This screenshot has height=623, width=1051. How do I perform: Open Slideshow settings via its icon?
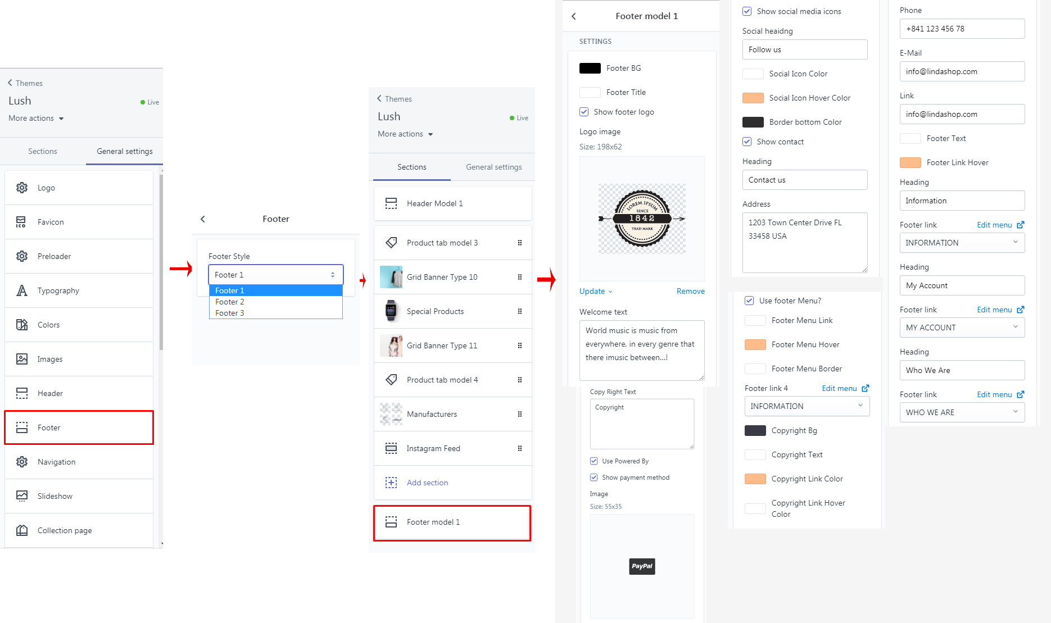pos(22,496)
